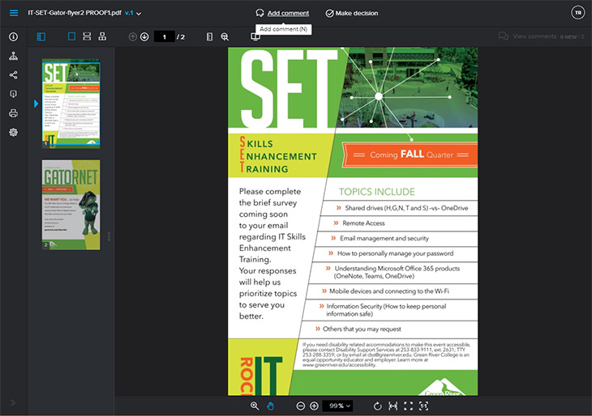Go to previous page arrow
The image size is (592, 416).
pos(132,37)
